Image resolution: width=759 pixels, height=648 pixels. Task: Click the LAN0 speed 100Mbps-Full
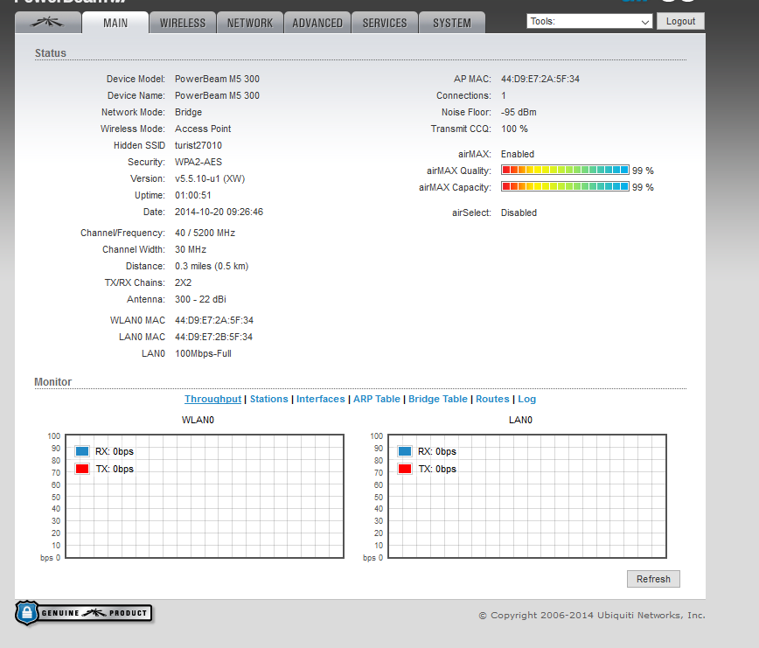pos(203,354)
